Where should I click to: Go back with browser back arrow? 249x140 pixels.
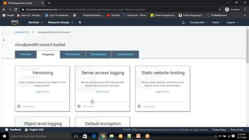click(x=4, y=9)
